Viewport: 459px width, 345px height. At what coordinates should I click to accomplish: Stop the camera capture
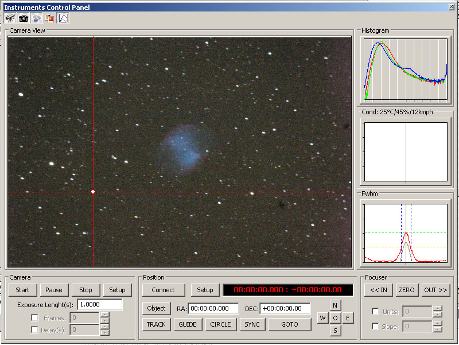85,290
